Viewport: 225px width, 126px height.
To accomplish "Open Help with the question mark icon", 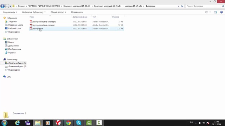I will (x=221, y=12).
